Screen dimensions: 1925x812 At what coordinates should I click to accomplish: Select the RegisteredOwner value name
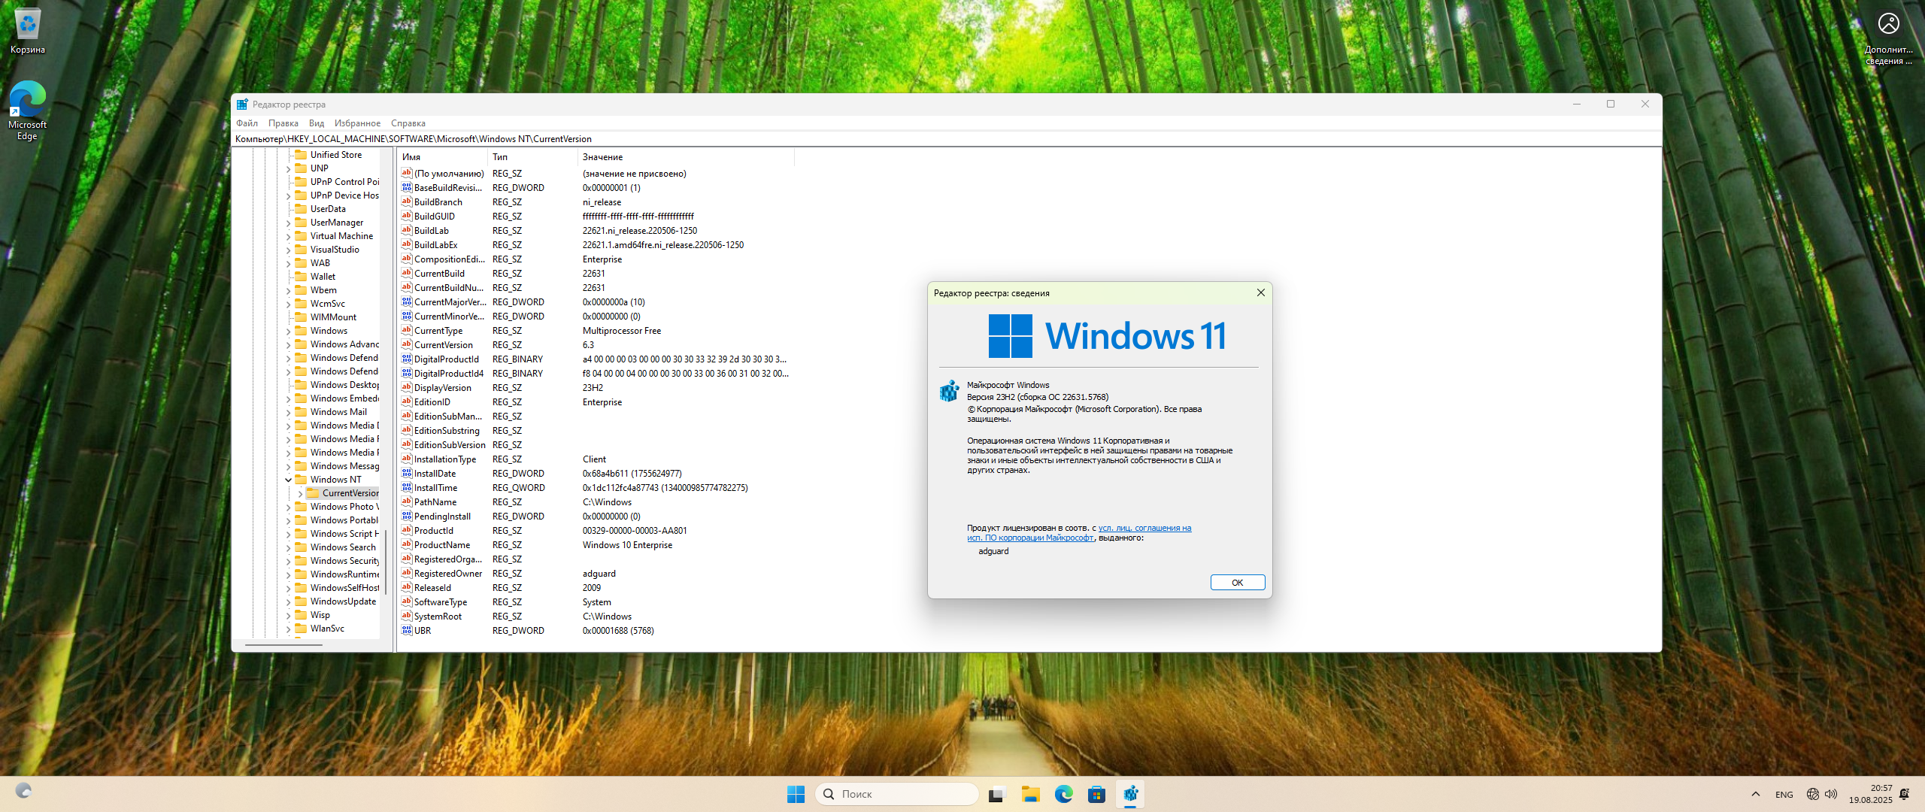click(447, 573)
